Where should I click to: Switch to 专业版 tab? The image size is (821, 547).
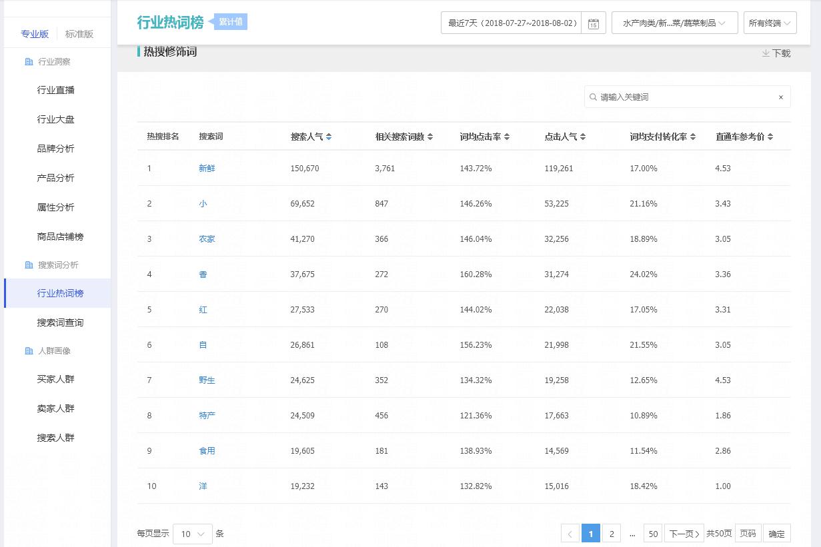pyautogui.click(x=35, y=34)
